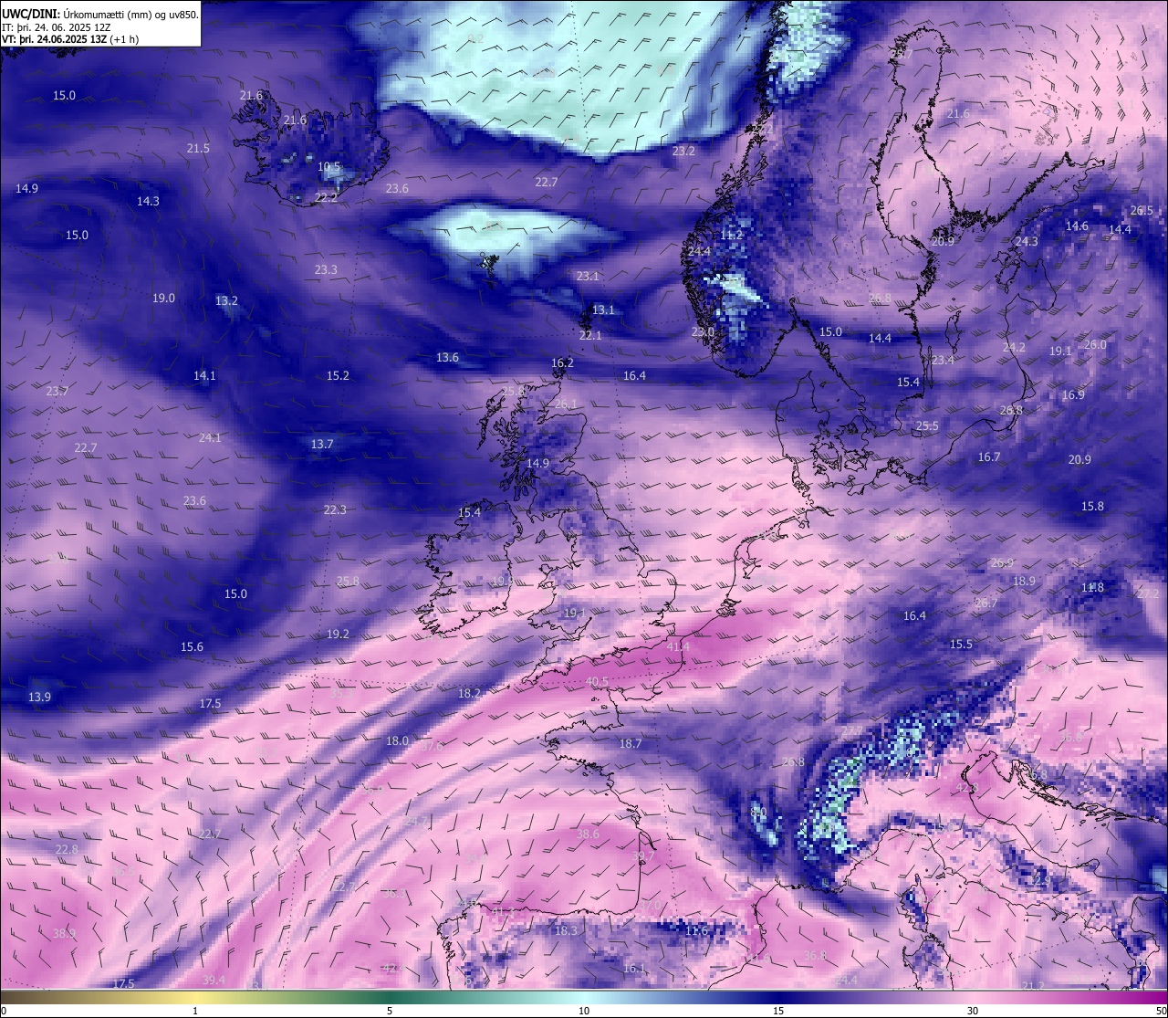1168x1018 pixels.
Task: Click the '11.8' value on the right
Action: [1092, 587]
